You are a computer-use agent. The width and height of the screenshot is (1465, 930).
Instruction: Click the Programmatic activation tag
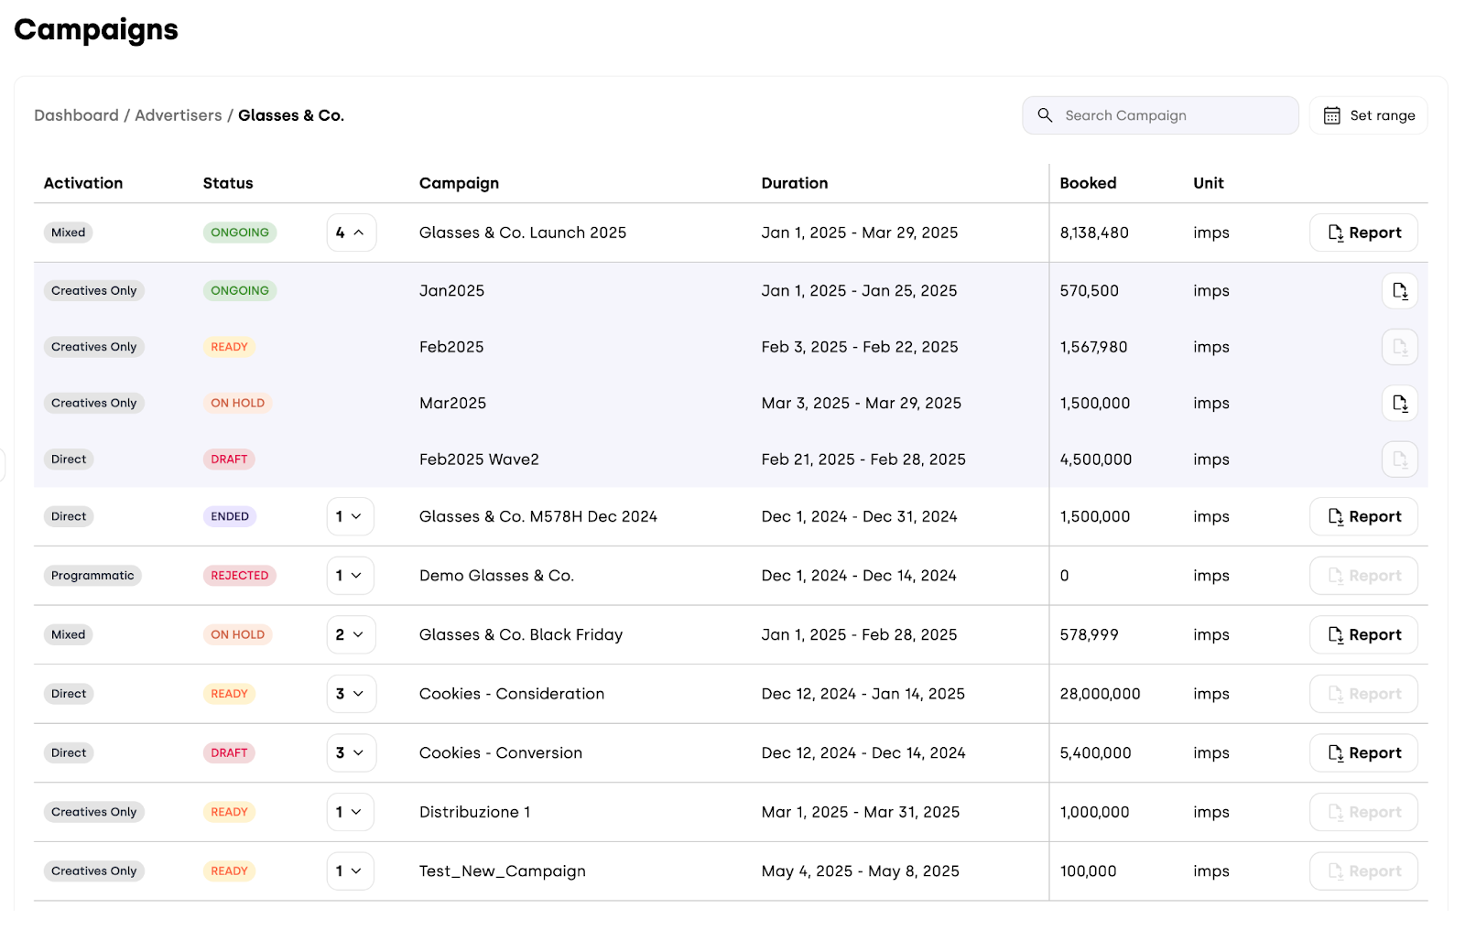click(x=92, y=576)
